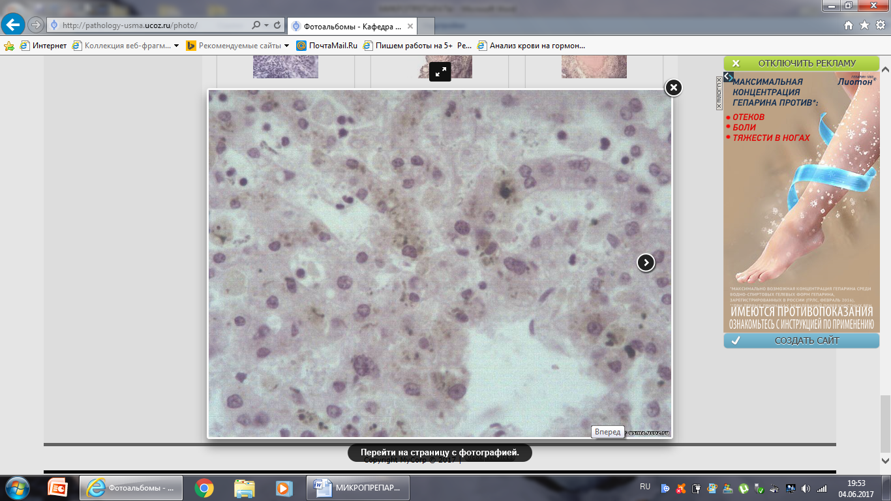Click the left purple thumbnail behind lightbox
Image resolution: width=891 pixels, height=501 pixels.
click(x=286, y=67)
